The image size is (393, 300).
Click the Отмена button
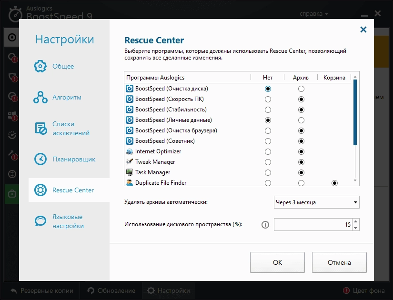[339, 262]
